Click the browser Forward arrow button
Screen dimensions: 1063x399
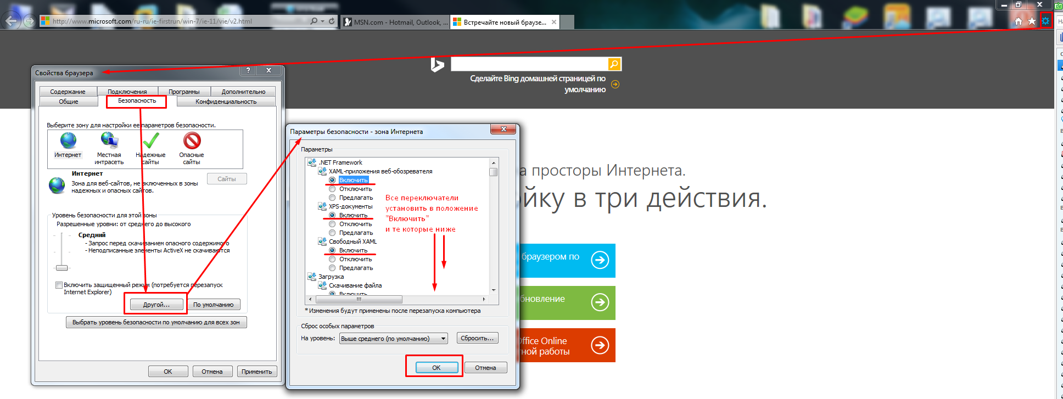point(30,21)
